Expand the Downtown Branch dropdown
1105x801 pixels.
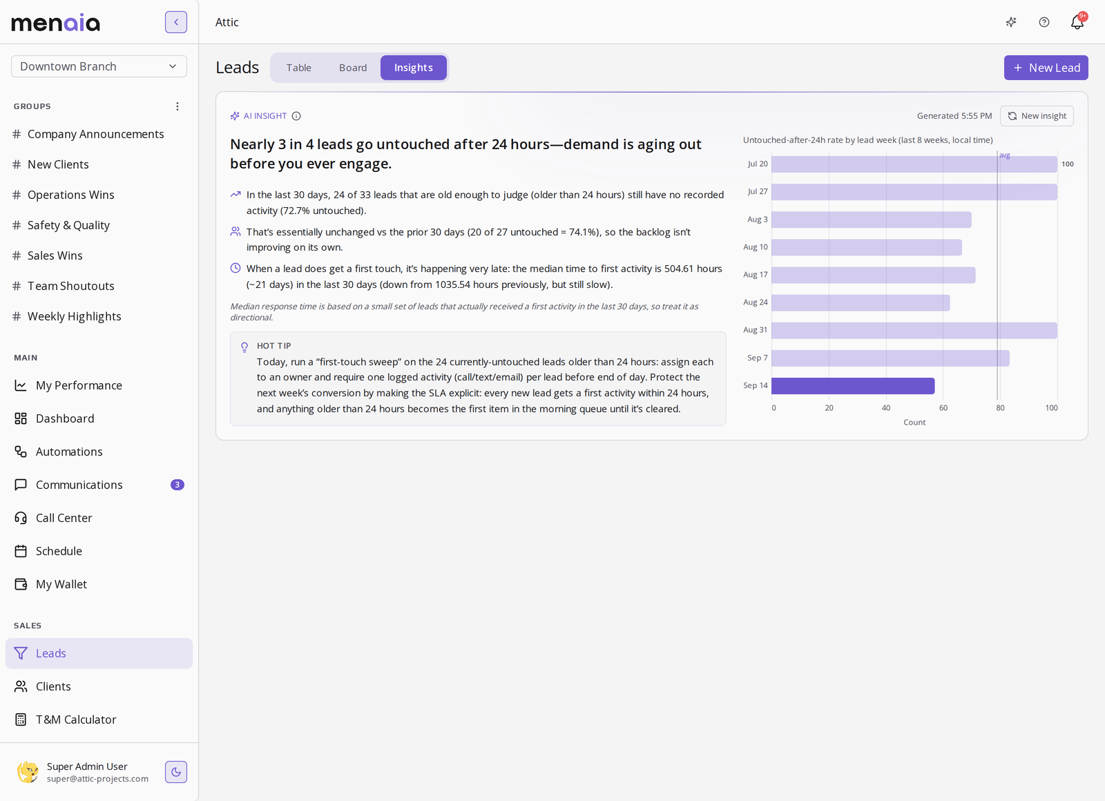pos(99,66)
